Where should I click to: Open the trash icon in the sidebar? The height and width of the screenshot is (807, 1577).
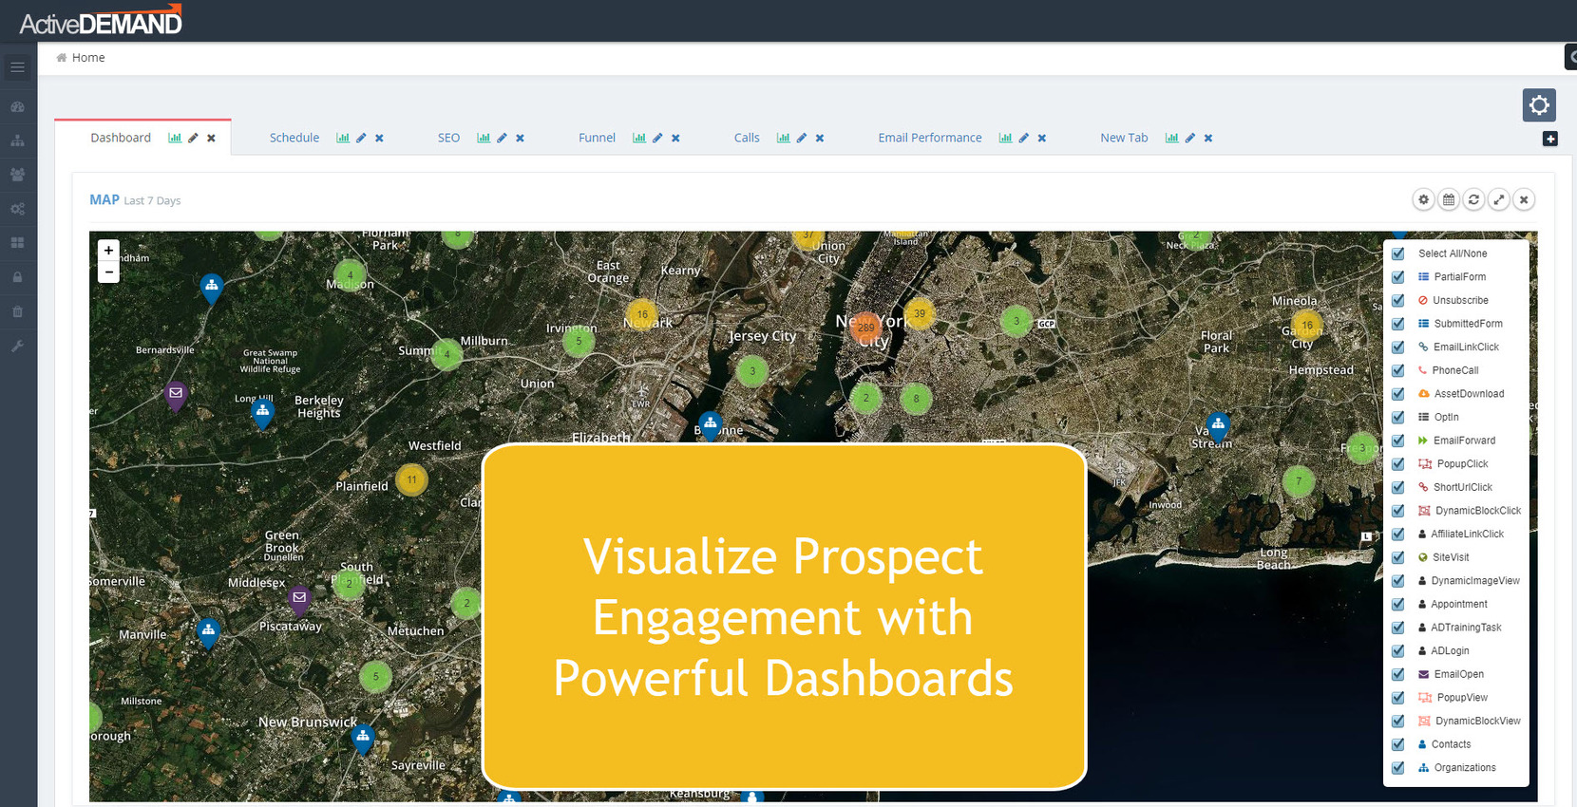tap(17, 311)
